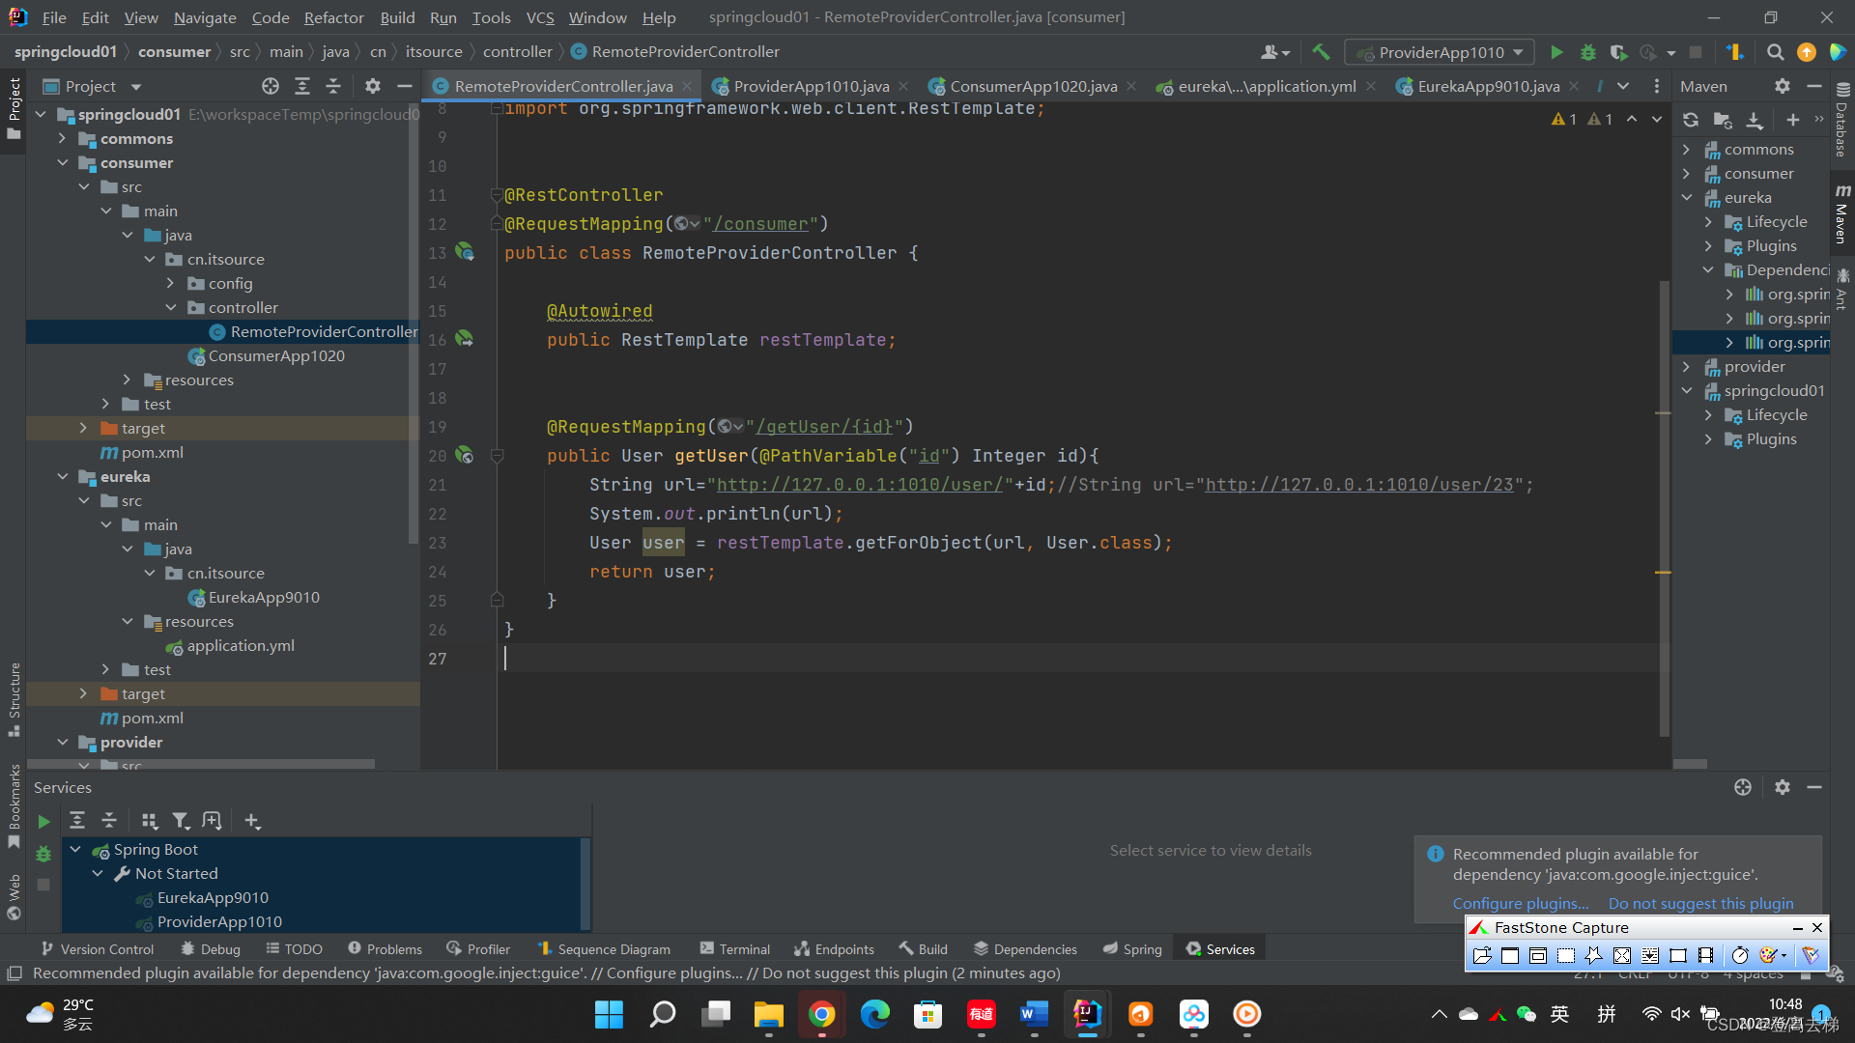Viewport: 1855px width, 1043px height.
Task: Expand the commons module in project tree
Action: [63, 138]
